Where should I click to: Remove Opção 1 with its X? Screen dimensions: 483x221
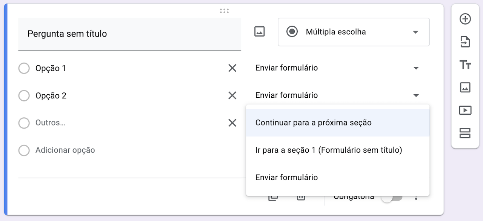(232, 68)
